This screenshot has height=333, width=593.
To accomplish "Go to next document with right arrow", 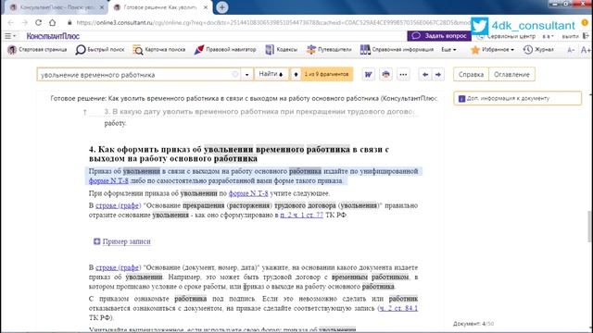I will click(x=438, y=74).
